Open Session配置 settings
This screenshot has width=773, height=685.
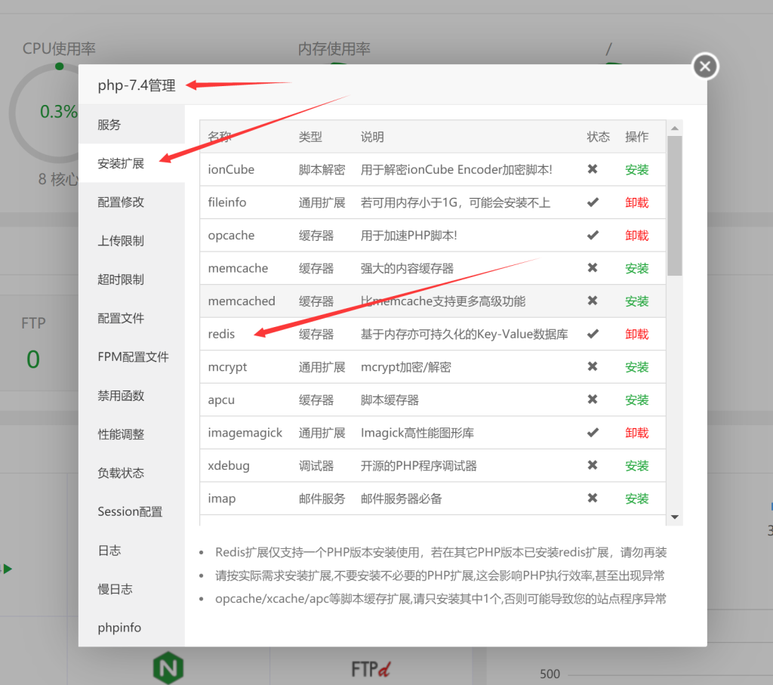pos(129,511)
